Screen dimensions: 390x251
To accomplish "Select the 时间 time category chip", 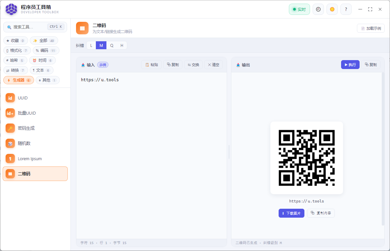I will point(42,60).
